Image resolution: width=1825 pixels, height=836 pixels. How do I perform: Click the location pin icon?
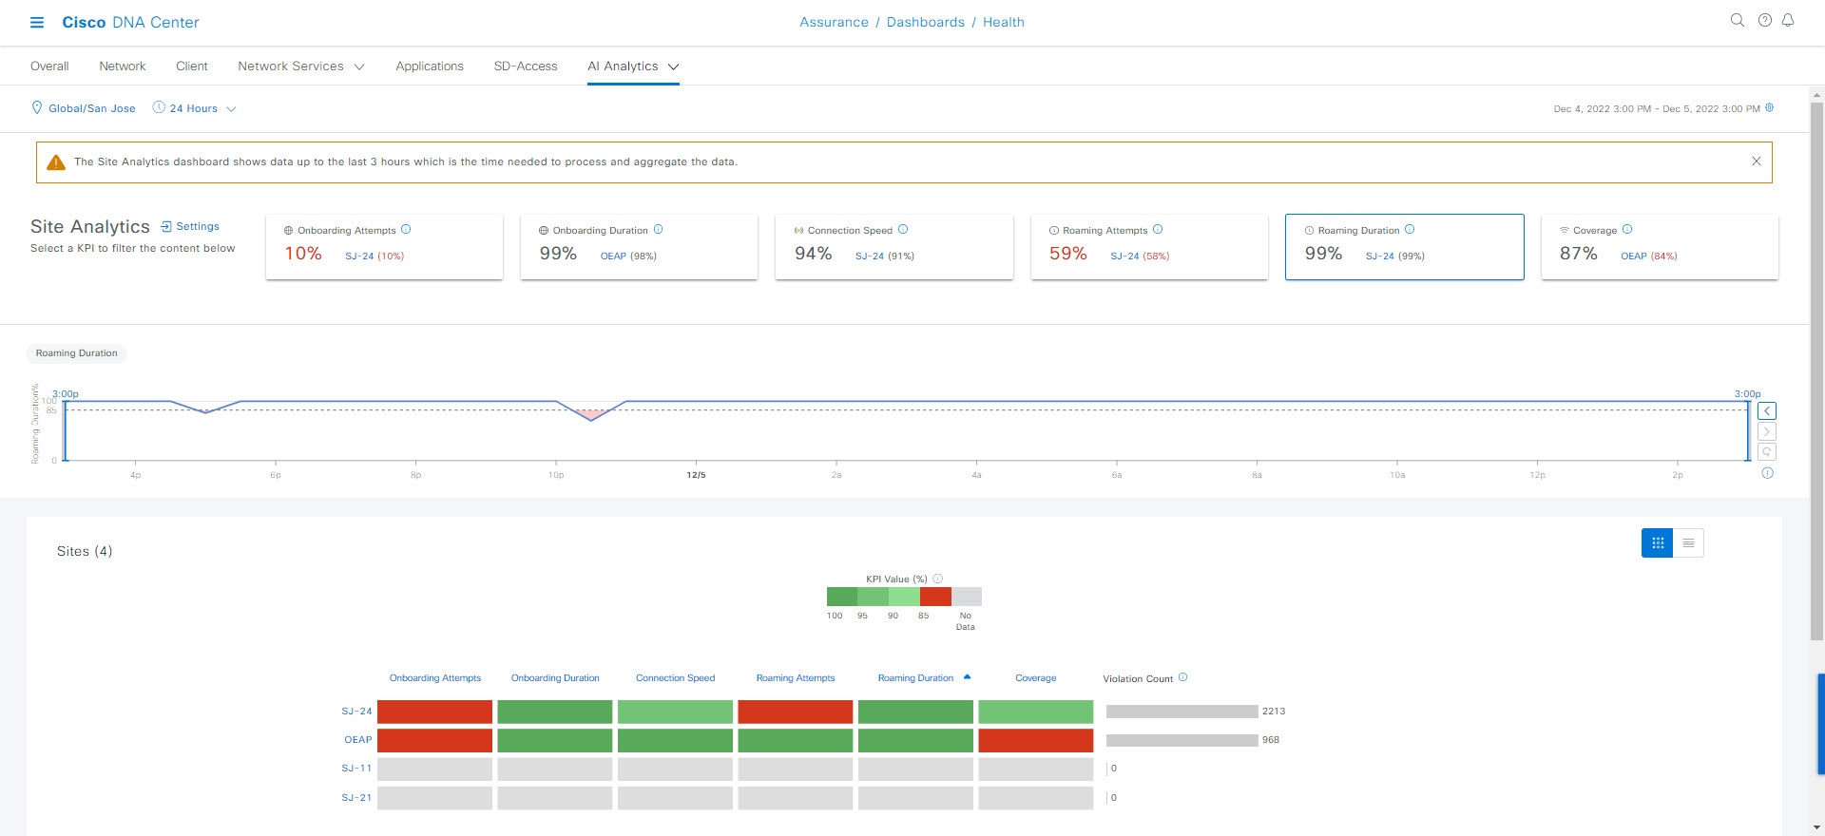click(37, 107)
